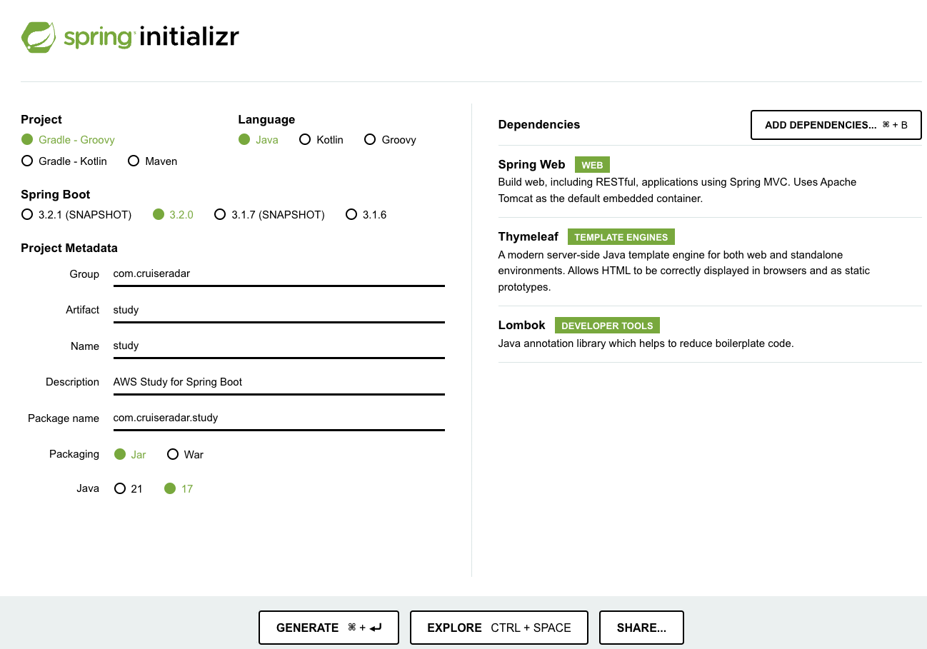The width and height of the screenshot is (927, 649).
Task: Select Spring Boot version 3.2.0
Action: pos(174,215)
